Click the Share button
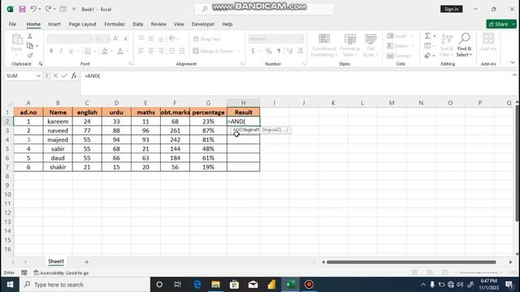This screenshot has height=292, width=520. [498, 24]
